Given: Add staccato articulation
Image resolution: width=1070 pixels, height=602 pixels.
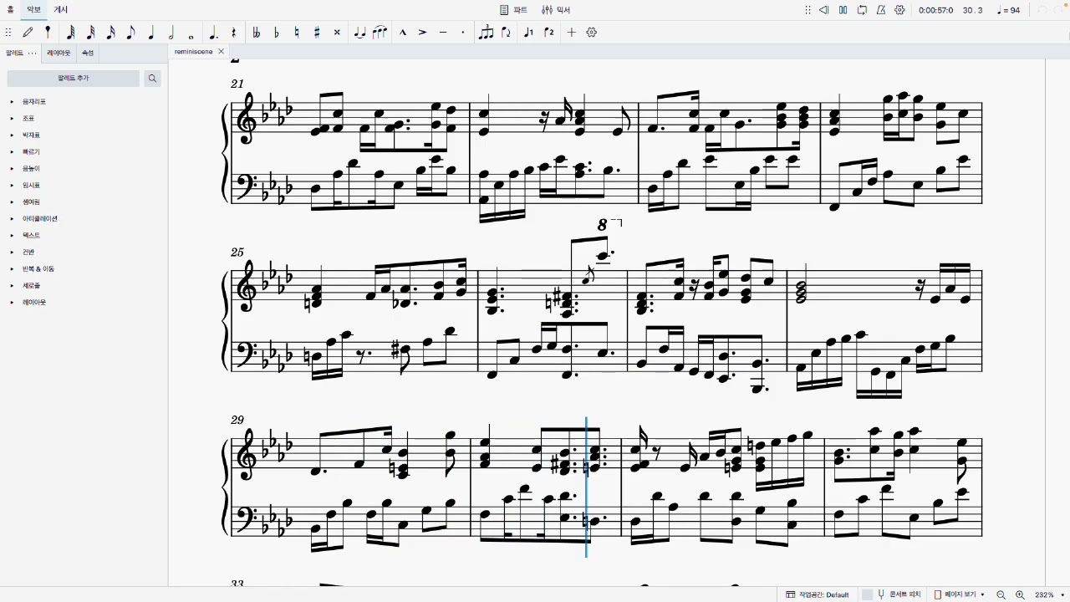Looking at the screenshot, I should coord(463,33).
